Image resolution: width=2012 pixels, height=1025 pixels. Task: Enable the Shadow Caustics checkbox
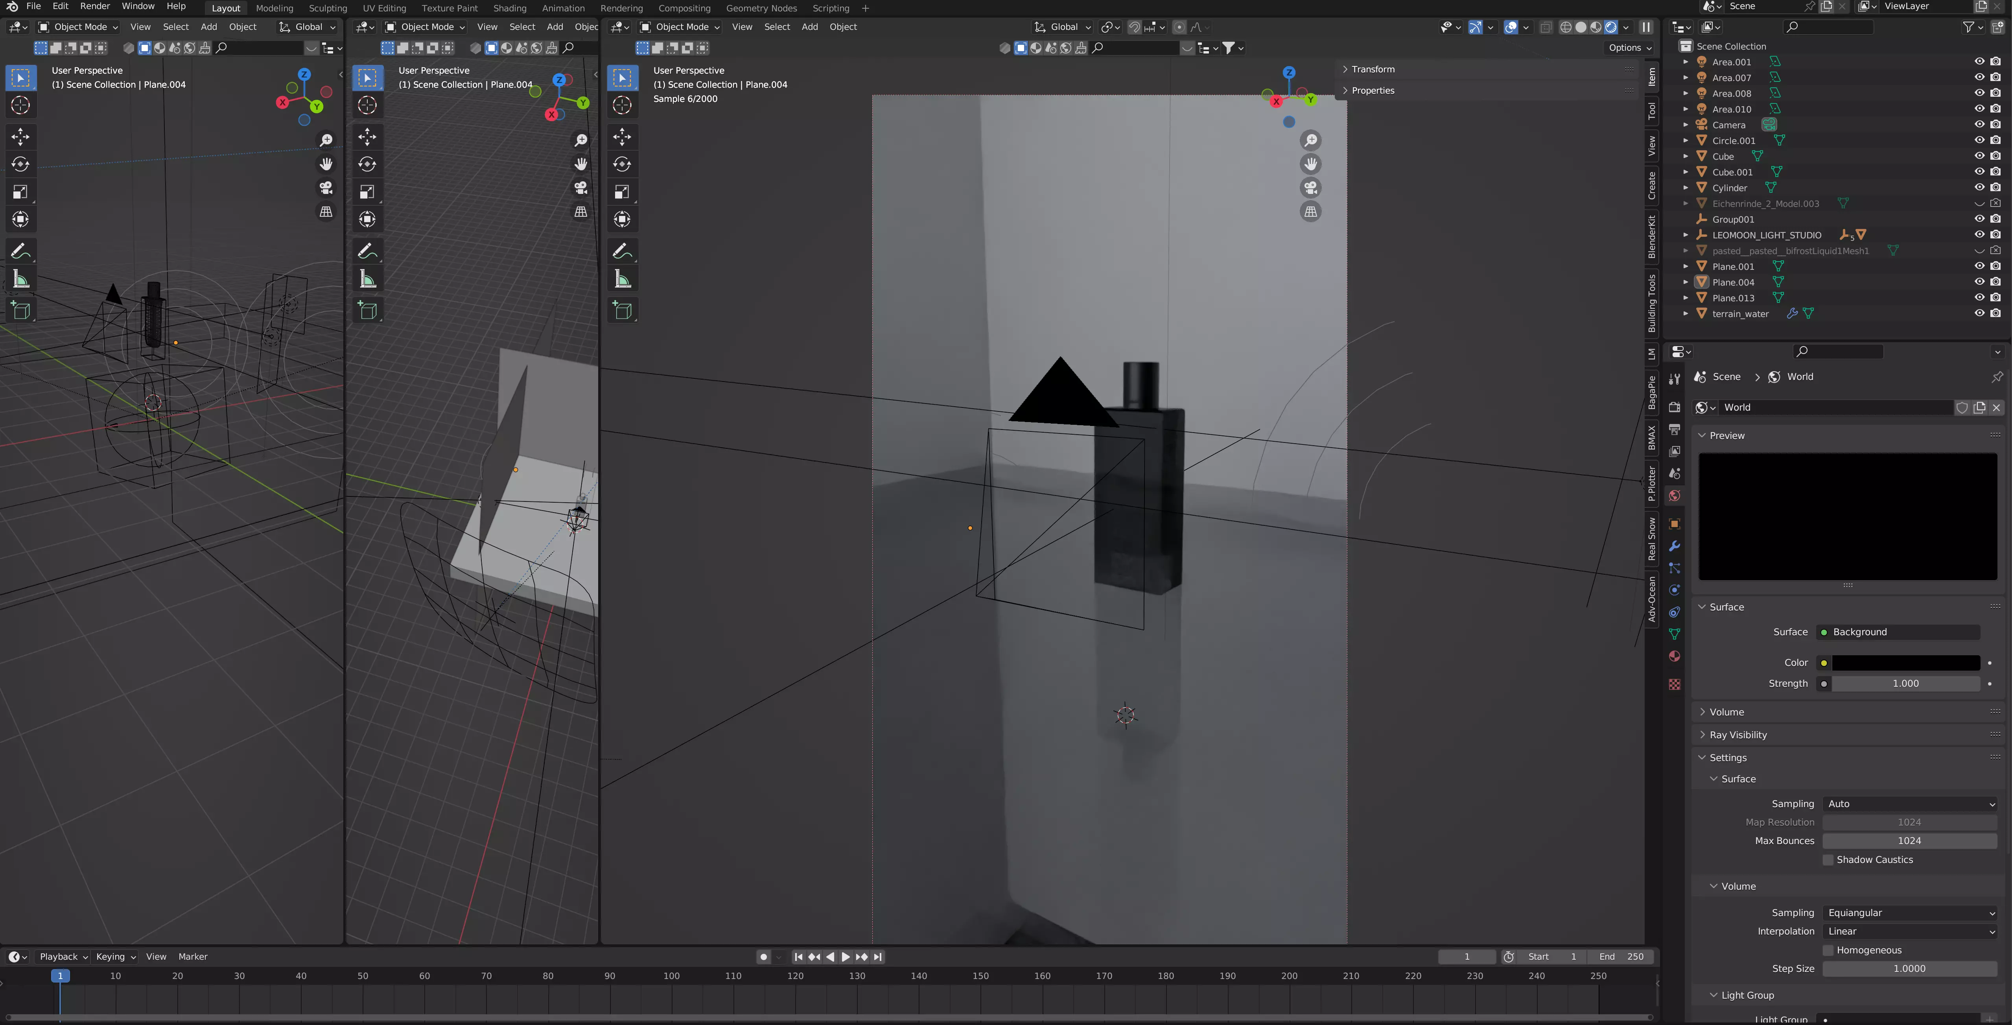point(1828,860)
